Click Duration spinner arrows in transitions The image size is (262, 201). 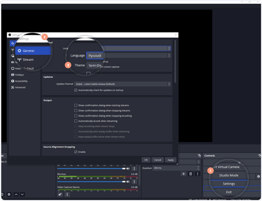tap(198, 168)
